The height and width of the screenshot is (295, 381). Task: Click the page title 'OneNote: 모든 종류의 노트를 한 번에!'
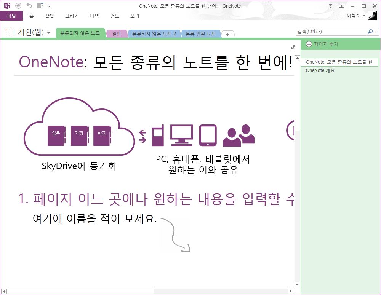155,62
